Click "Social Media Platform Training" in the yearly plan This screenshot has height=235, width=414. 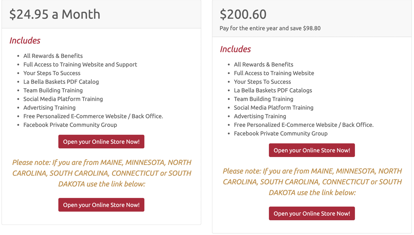click(x=274, y=107)
